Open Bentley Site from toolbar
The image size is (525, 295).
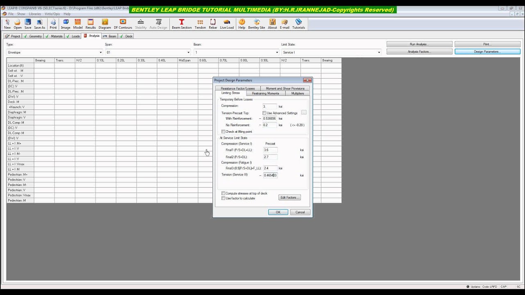click(257, 24)
